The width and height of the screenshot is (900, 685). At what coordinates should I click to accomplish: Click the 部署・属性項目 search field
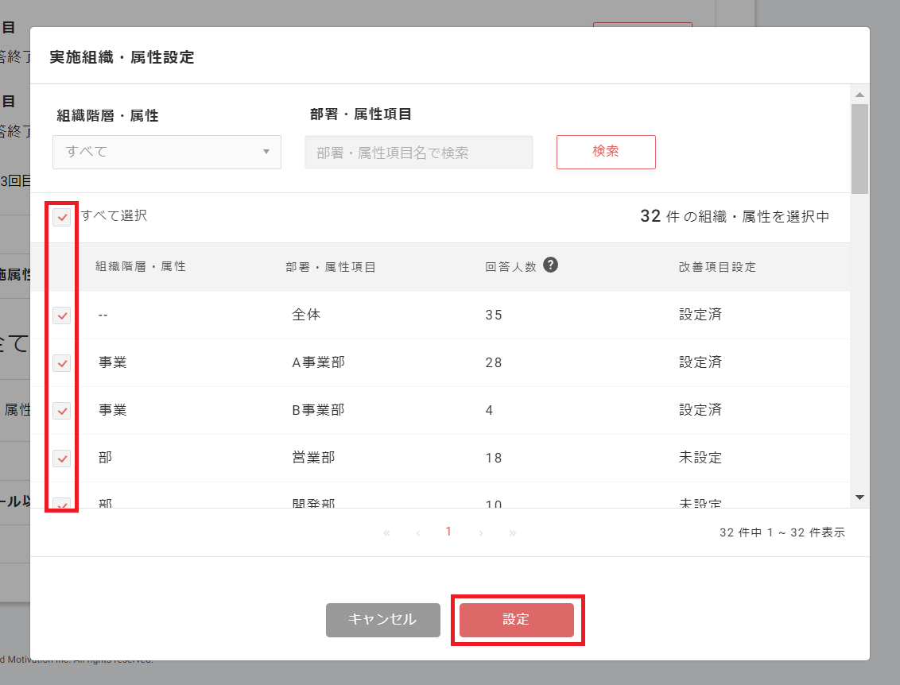pyautogui.click(x=419, y=153)
